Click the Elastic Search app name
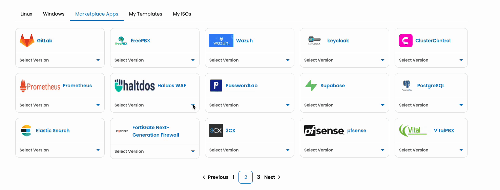500x190 pixels. 53,130
